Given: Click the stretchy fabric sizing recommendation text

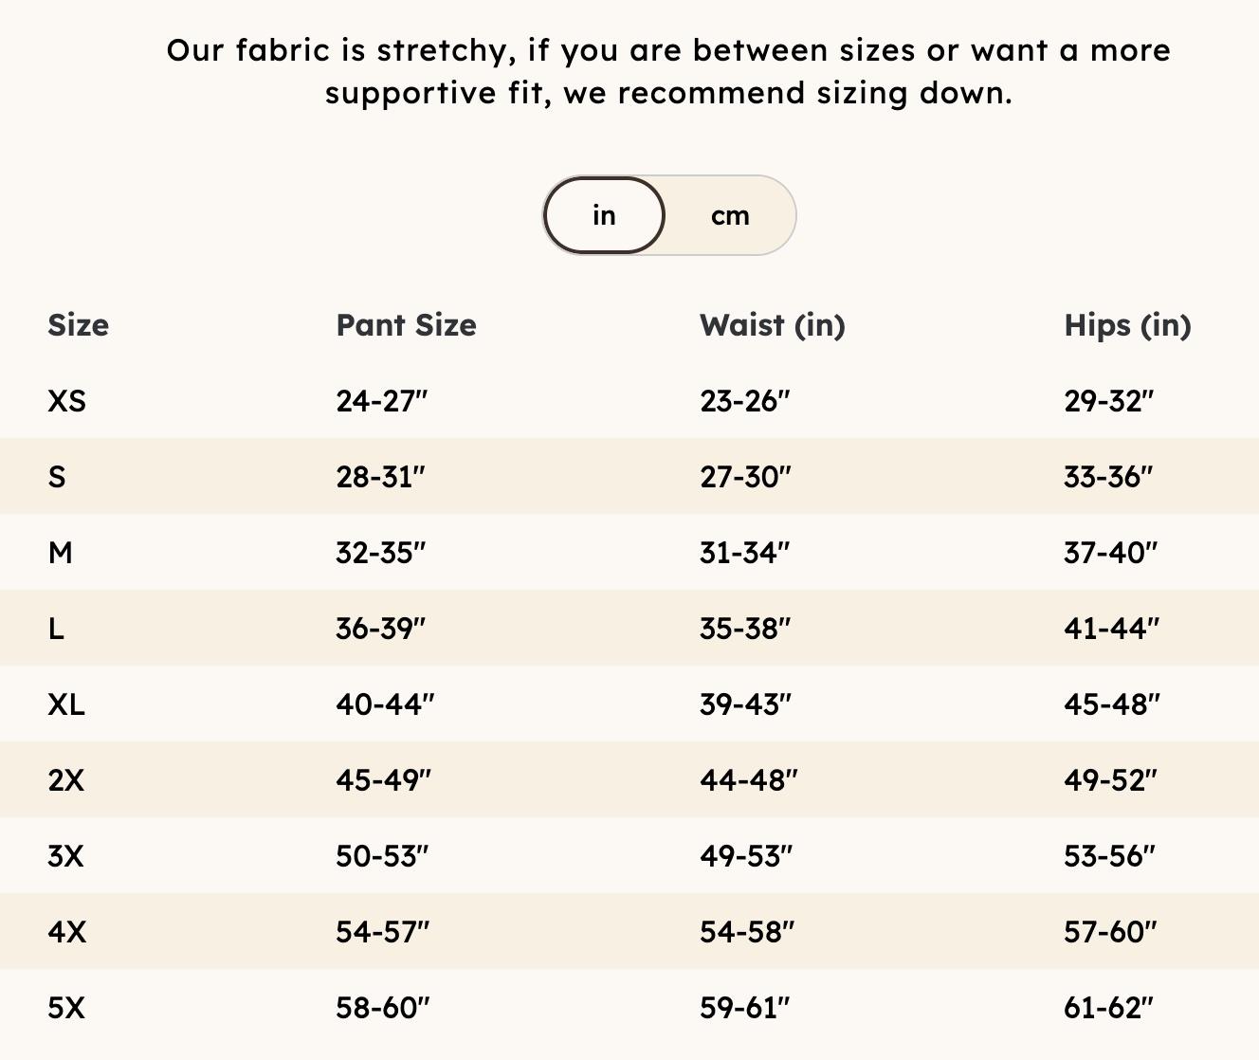Looking at the screenshot, I should pos(668,71).
